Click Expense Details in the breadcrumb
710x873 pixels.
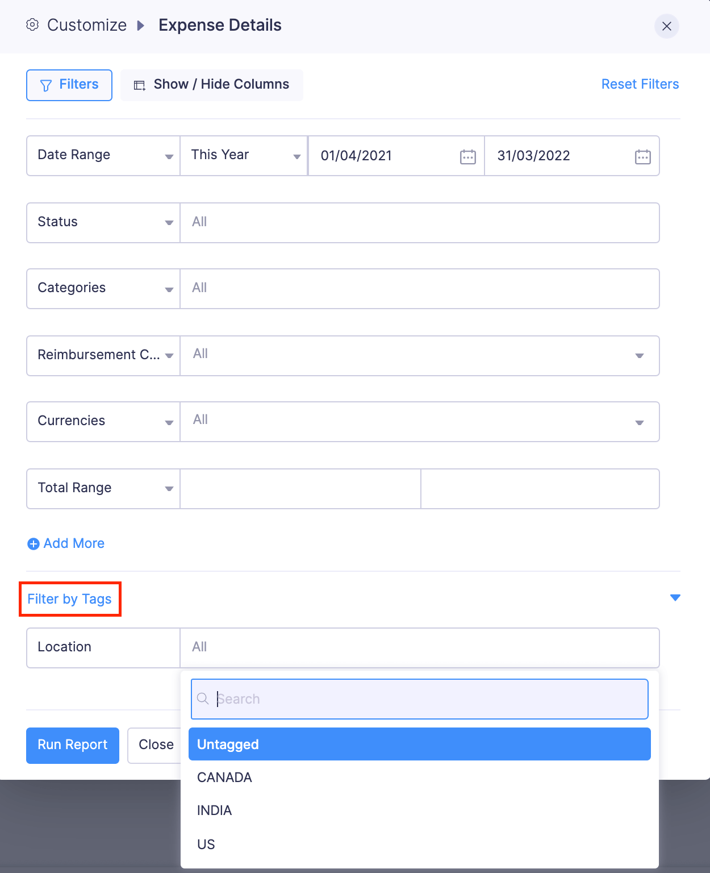[x=219, y=25]
